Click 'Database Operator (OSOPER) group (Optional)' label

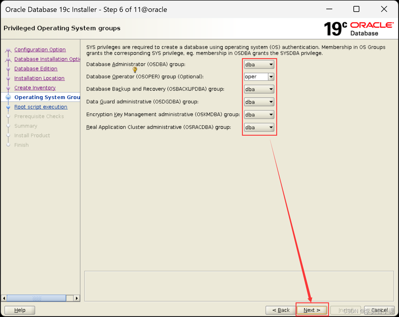point(145,77)
